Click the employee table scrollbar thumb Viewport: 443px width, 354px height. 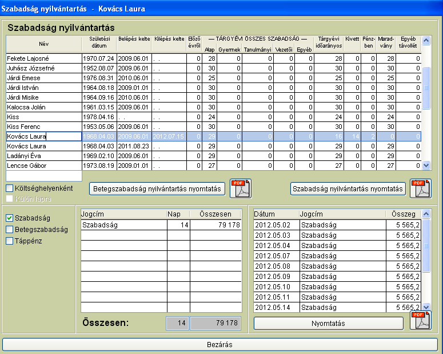coord(426,88)
